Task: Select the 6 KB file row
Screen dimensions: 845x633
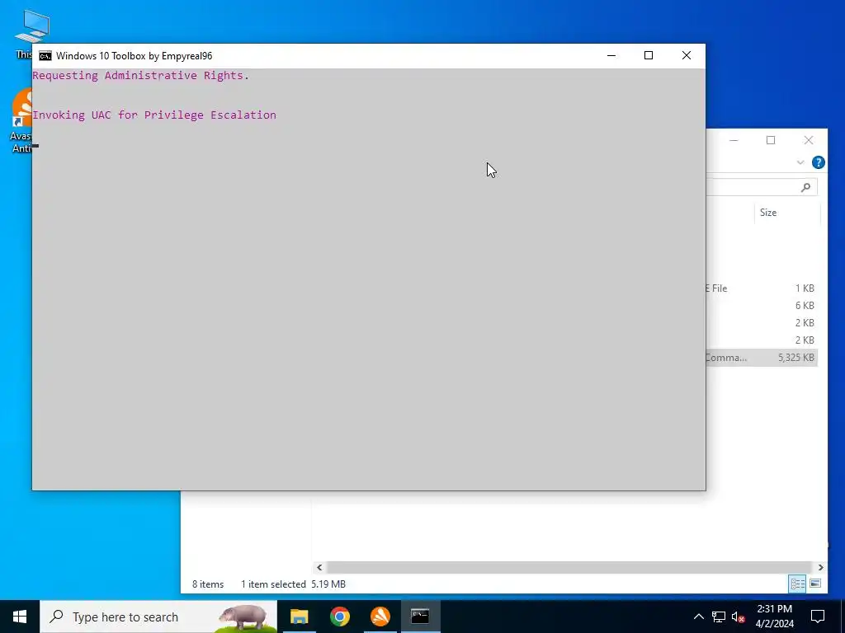Action: (762, 305)
